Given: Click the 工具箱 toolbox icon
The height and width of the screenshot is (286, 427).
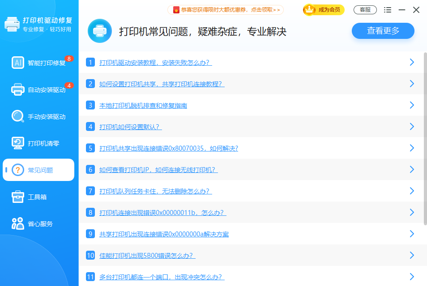Looking at the screenshot, I should click(18, 197).
